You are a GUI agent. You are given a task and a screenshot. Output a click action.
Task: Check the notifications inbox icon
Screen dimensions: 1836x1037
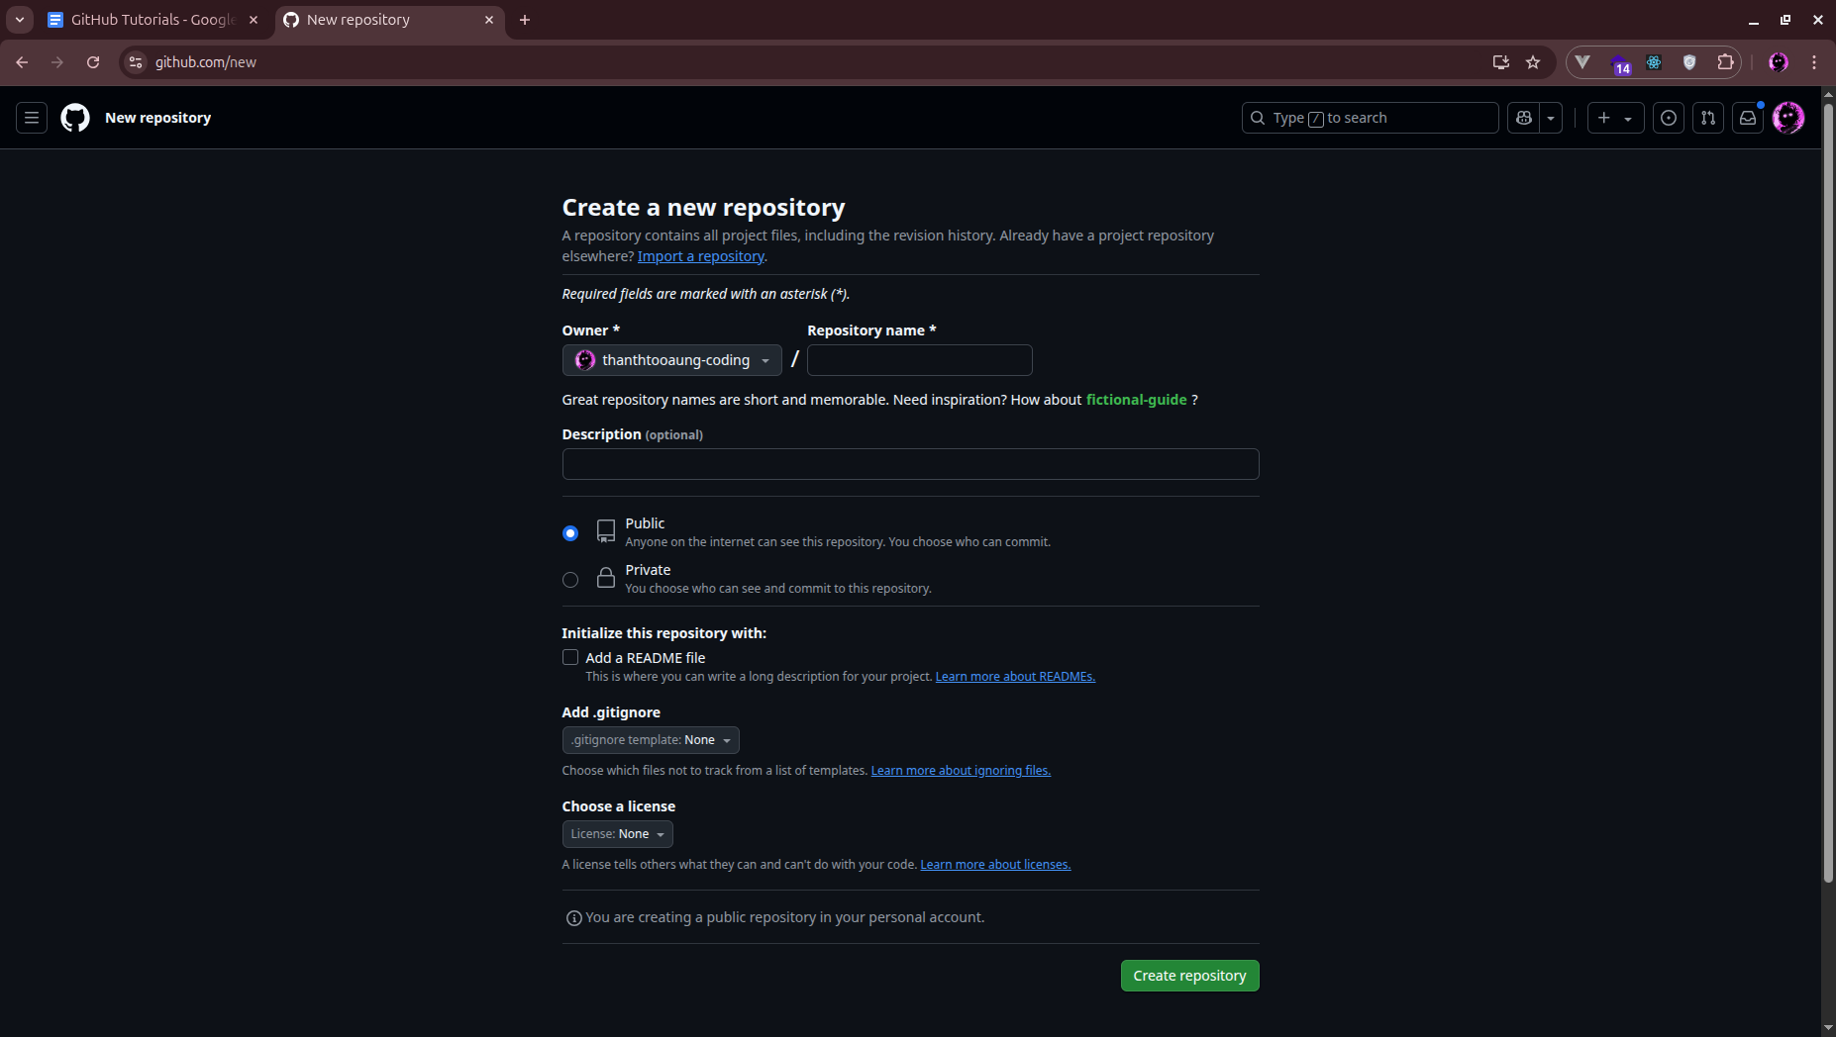1748,118
